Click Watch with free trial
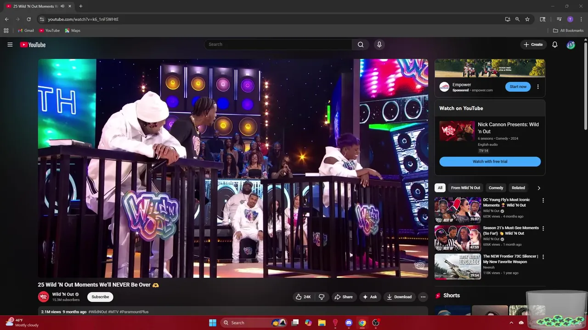 pos(490,161)
